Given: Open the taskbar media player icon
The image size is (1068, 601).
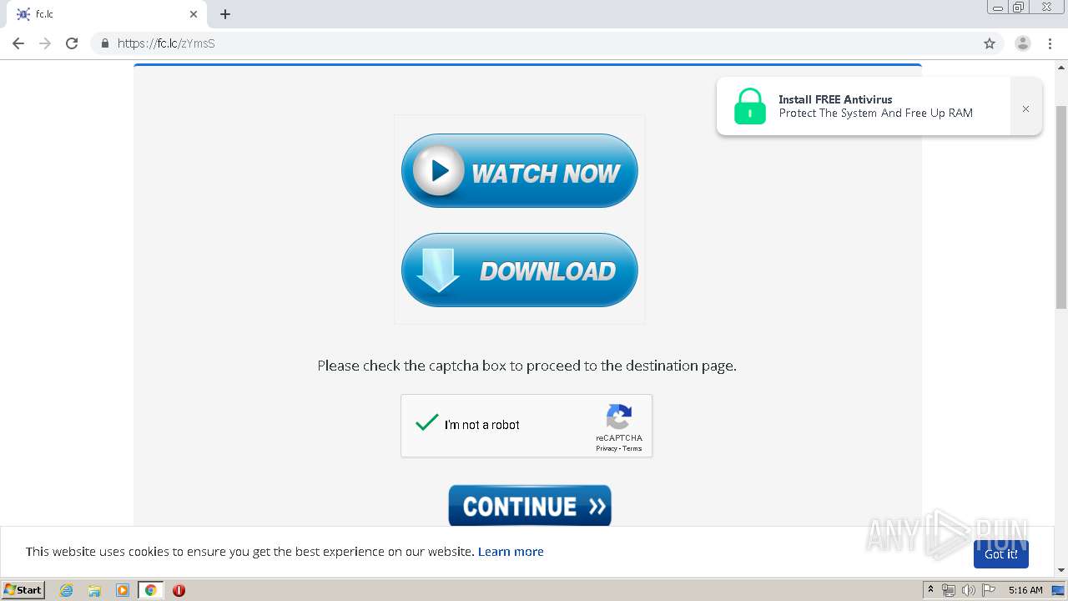Looking at the screenshot, I should [123, 590].
